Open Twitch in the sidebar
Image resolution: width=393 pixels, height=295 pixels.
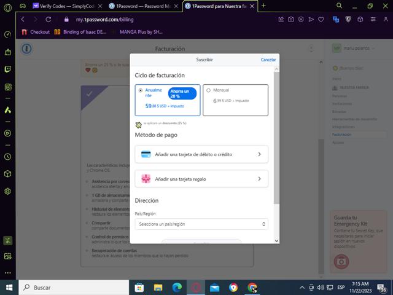8,69
